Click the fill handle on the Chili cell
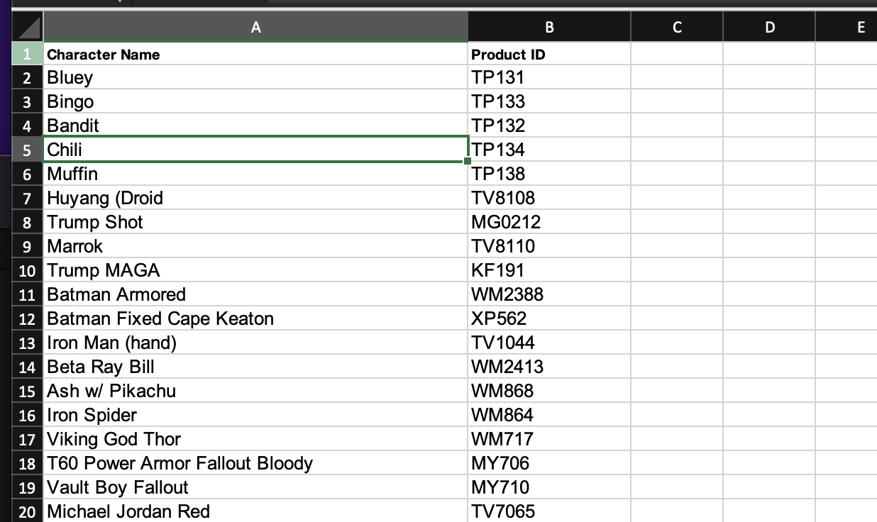 pos(466,161)
